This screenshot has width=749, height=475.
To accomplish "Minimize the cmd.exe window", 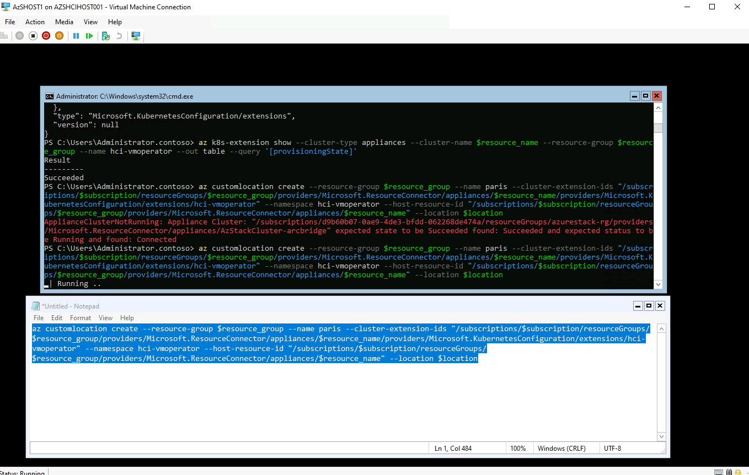I will (x=635, y=96).
